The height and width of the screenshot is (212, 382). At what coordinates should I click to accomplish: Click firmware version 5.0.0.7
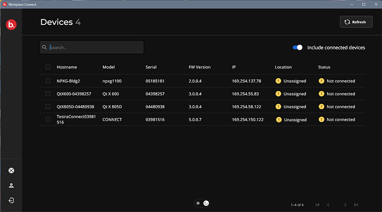(195, 119)
